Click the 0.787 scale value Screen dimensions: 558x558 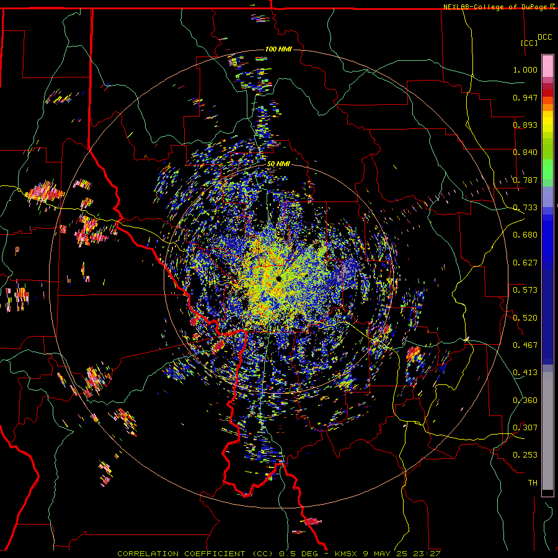[x=525, y=180]
